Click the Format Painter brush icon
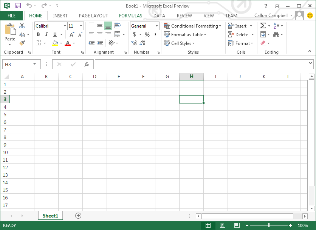Image resolution: width=316 pixels, height=230 pixels. coord(22,43)
